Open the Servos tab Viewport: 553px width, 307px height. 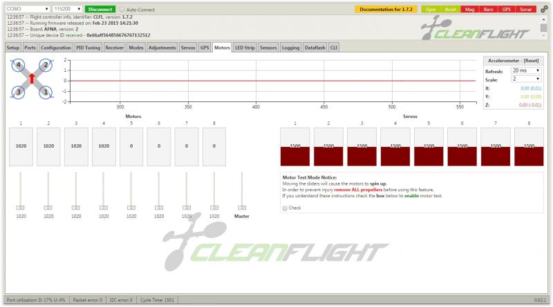click(x=188, y=48)
